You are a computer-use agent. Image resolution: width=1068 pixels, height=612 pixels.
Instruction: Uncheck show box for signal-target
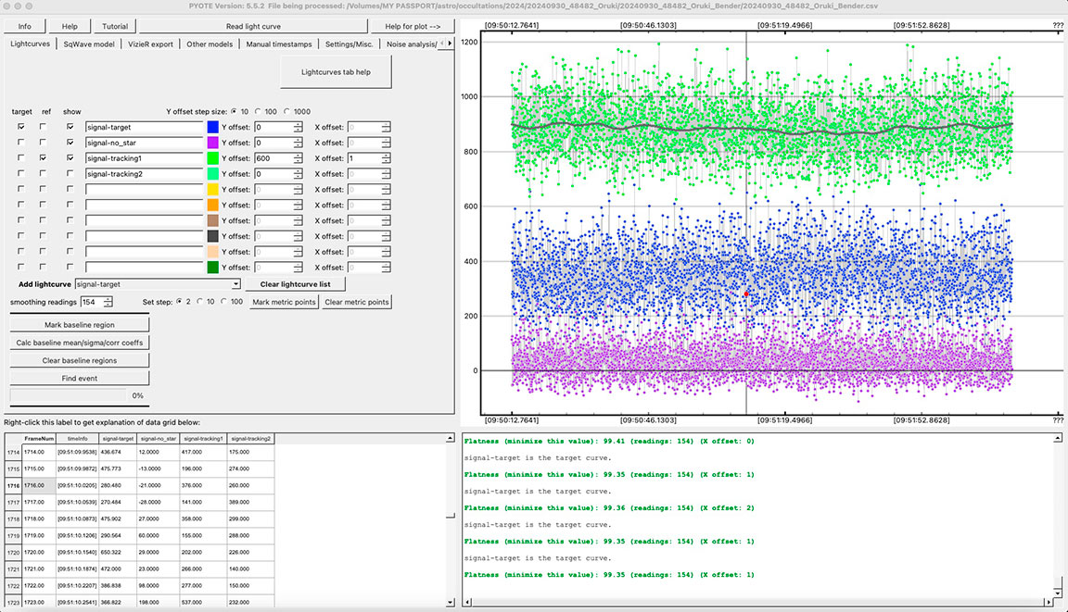[70, 127]
